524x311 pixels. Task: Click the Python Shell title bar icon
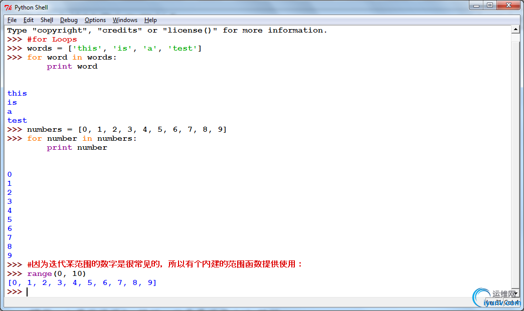point(8,8)
